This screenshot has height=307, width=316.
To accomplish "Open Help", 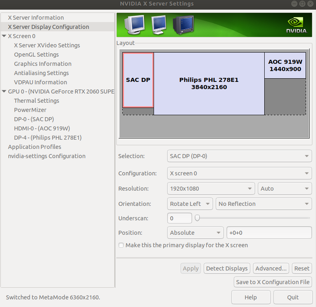I will [x=251, y=297].
